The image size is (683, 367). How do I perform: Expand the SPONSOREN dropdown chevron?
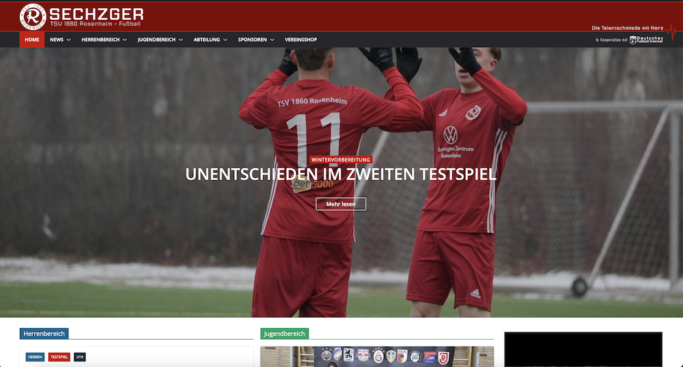pyautogui.click(x=273, y=40)
